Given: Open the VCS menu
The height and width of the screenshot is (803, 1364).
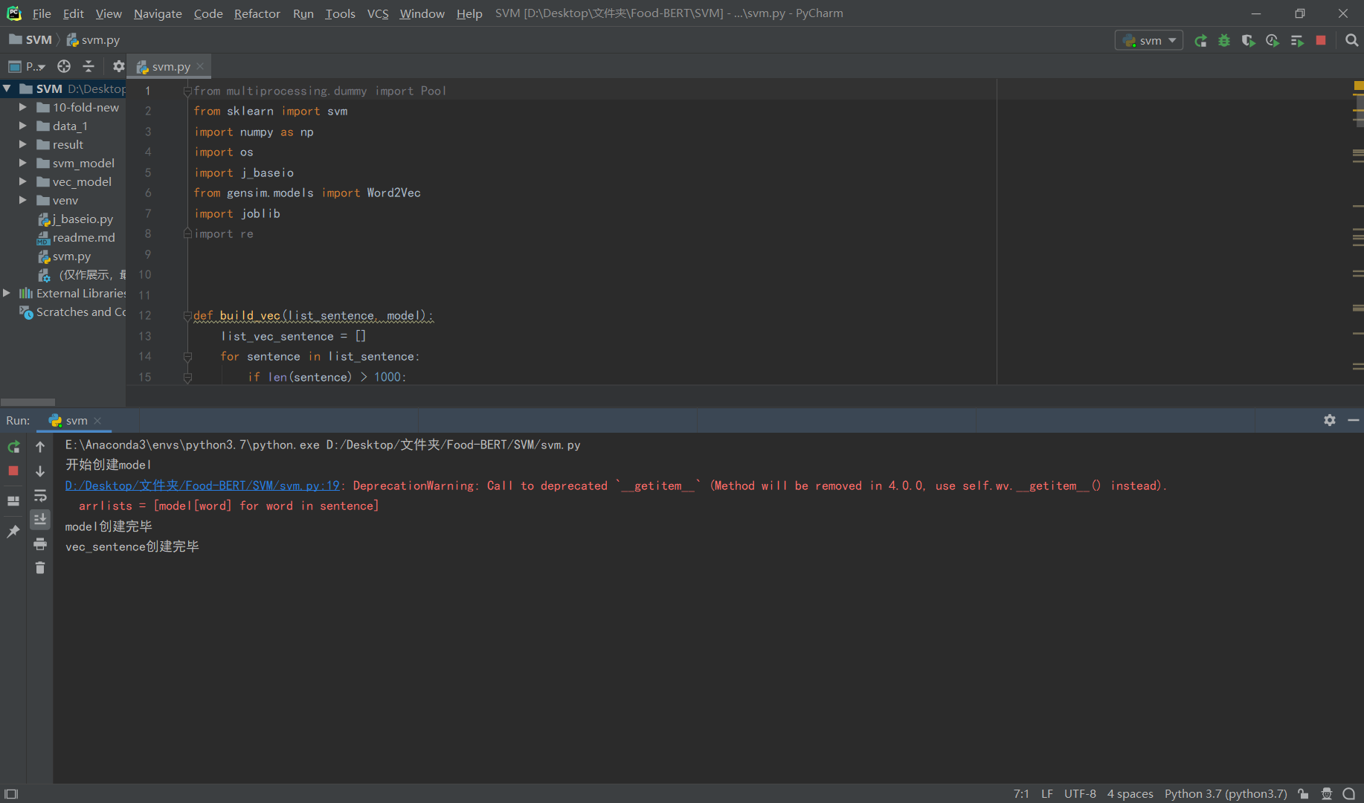Looking at the screenshot, I should pyautogui.click(x=378, y=13).
